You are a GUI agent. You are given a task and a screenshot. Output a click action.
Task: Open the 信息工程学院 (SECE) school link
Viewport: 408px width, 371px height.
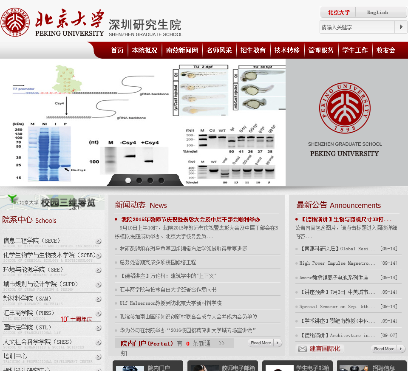[31, 241]
